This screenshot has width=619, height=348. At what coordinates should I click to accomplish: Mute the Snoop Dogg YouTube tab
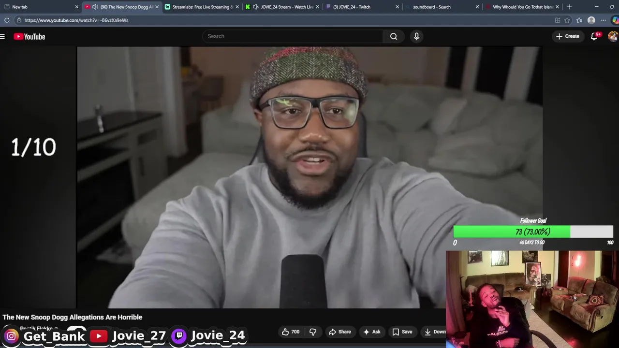point(95,7)
